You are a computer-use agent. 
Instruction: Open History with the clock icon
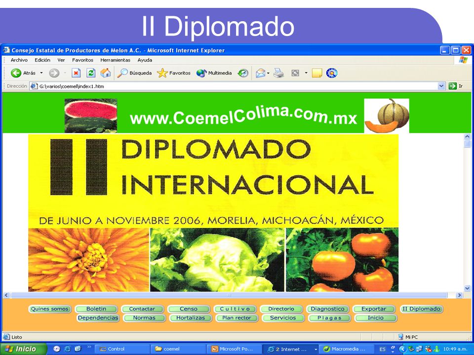243,73
